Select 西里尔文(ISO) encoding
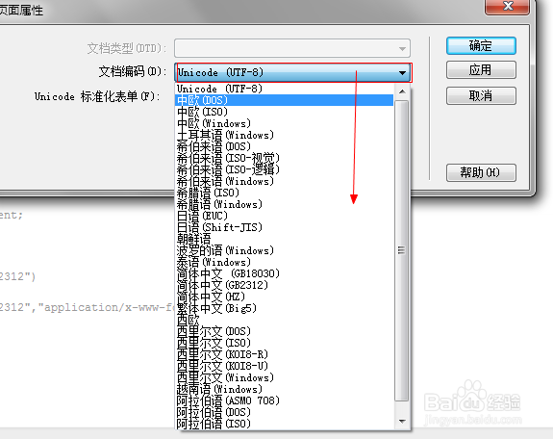 point(285,343)
